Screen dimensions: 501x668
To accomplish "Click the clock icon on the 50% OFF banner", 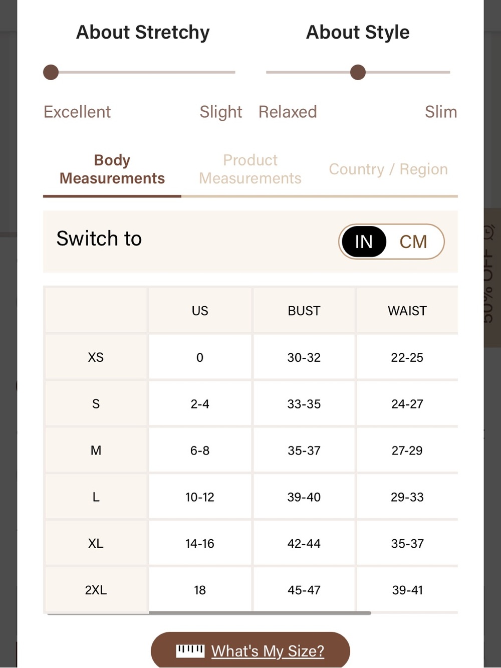I will pyautogui.click(x=488, y=232).
